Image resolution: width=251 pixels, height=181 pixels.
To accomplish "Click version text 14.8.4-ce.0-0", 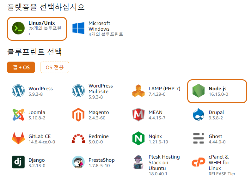I will click(42, 142).
